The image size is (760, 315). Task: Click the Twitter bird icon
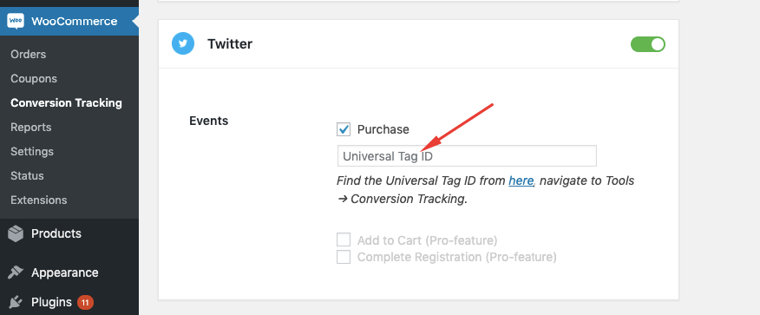point(183,43)
